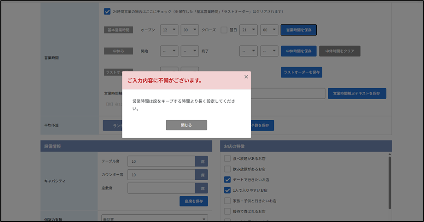Check the 翌日 checkbox

pyautogui.click(x=224, y=30)
